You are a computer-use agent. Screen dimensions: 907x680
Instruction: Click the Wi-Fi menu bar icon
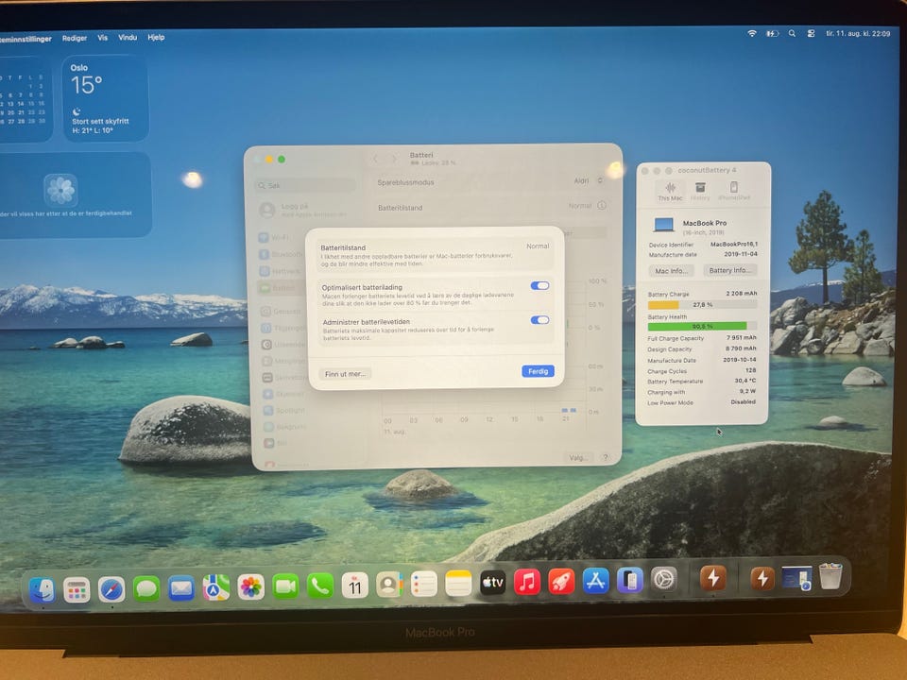(x=752, y=34)
